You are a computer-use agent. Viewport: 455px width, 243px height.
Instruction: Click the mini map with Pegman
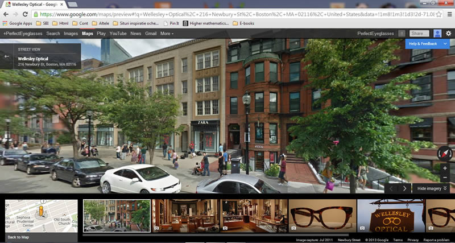pos(41,216)
